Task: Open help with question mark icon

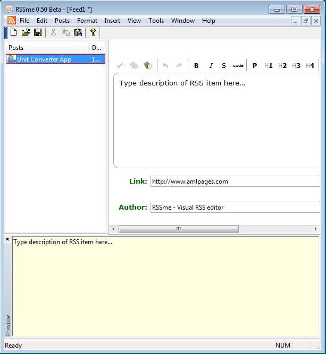Action: point(93,32)
